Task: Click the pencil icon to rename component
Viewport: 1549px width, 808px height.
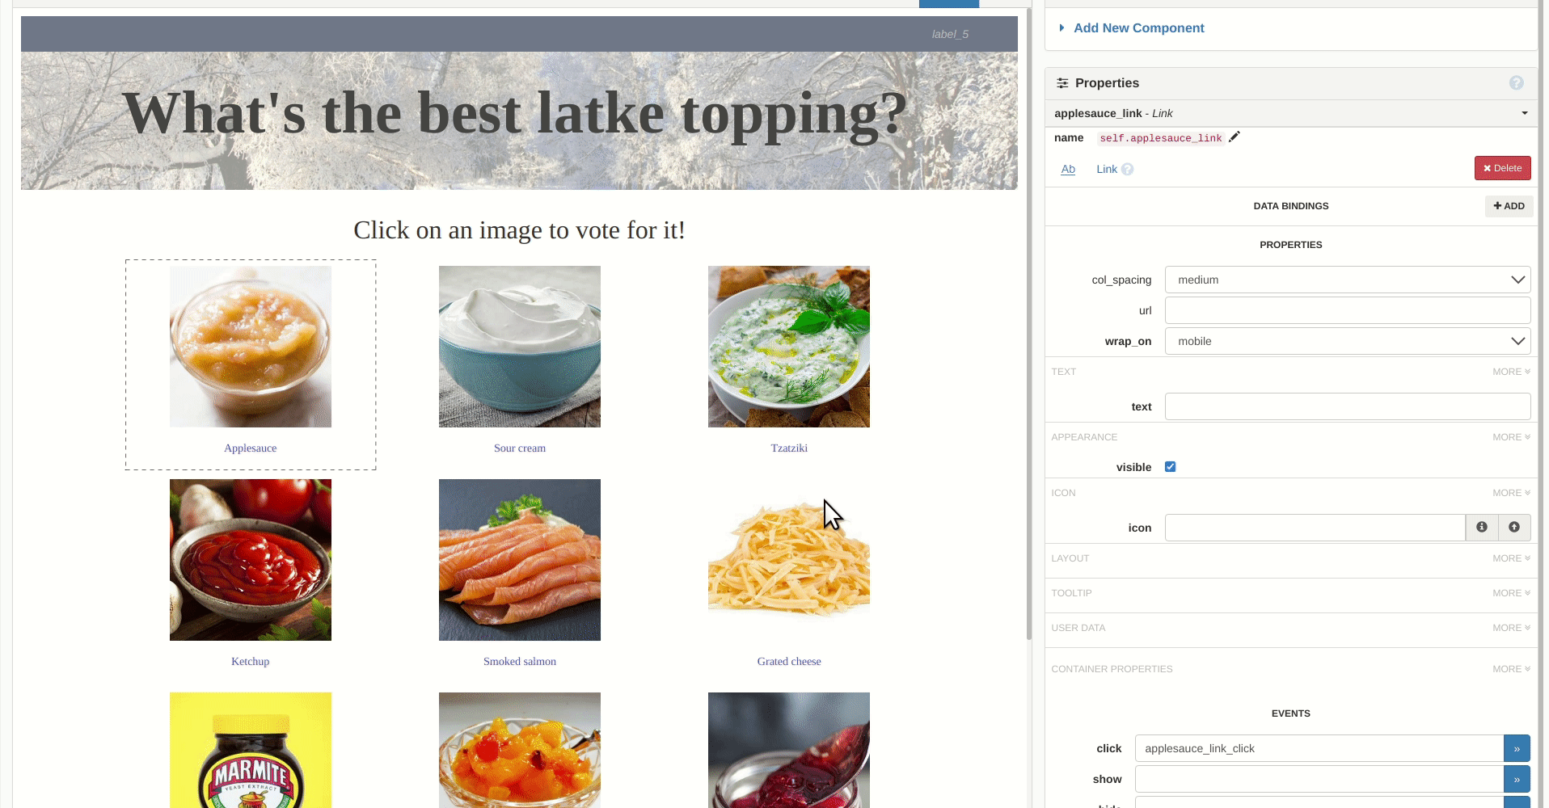Action: point(1234,137)
